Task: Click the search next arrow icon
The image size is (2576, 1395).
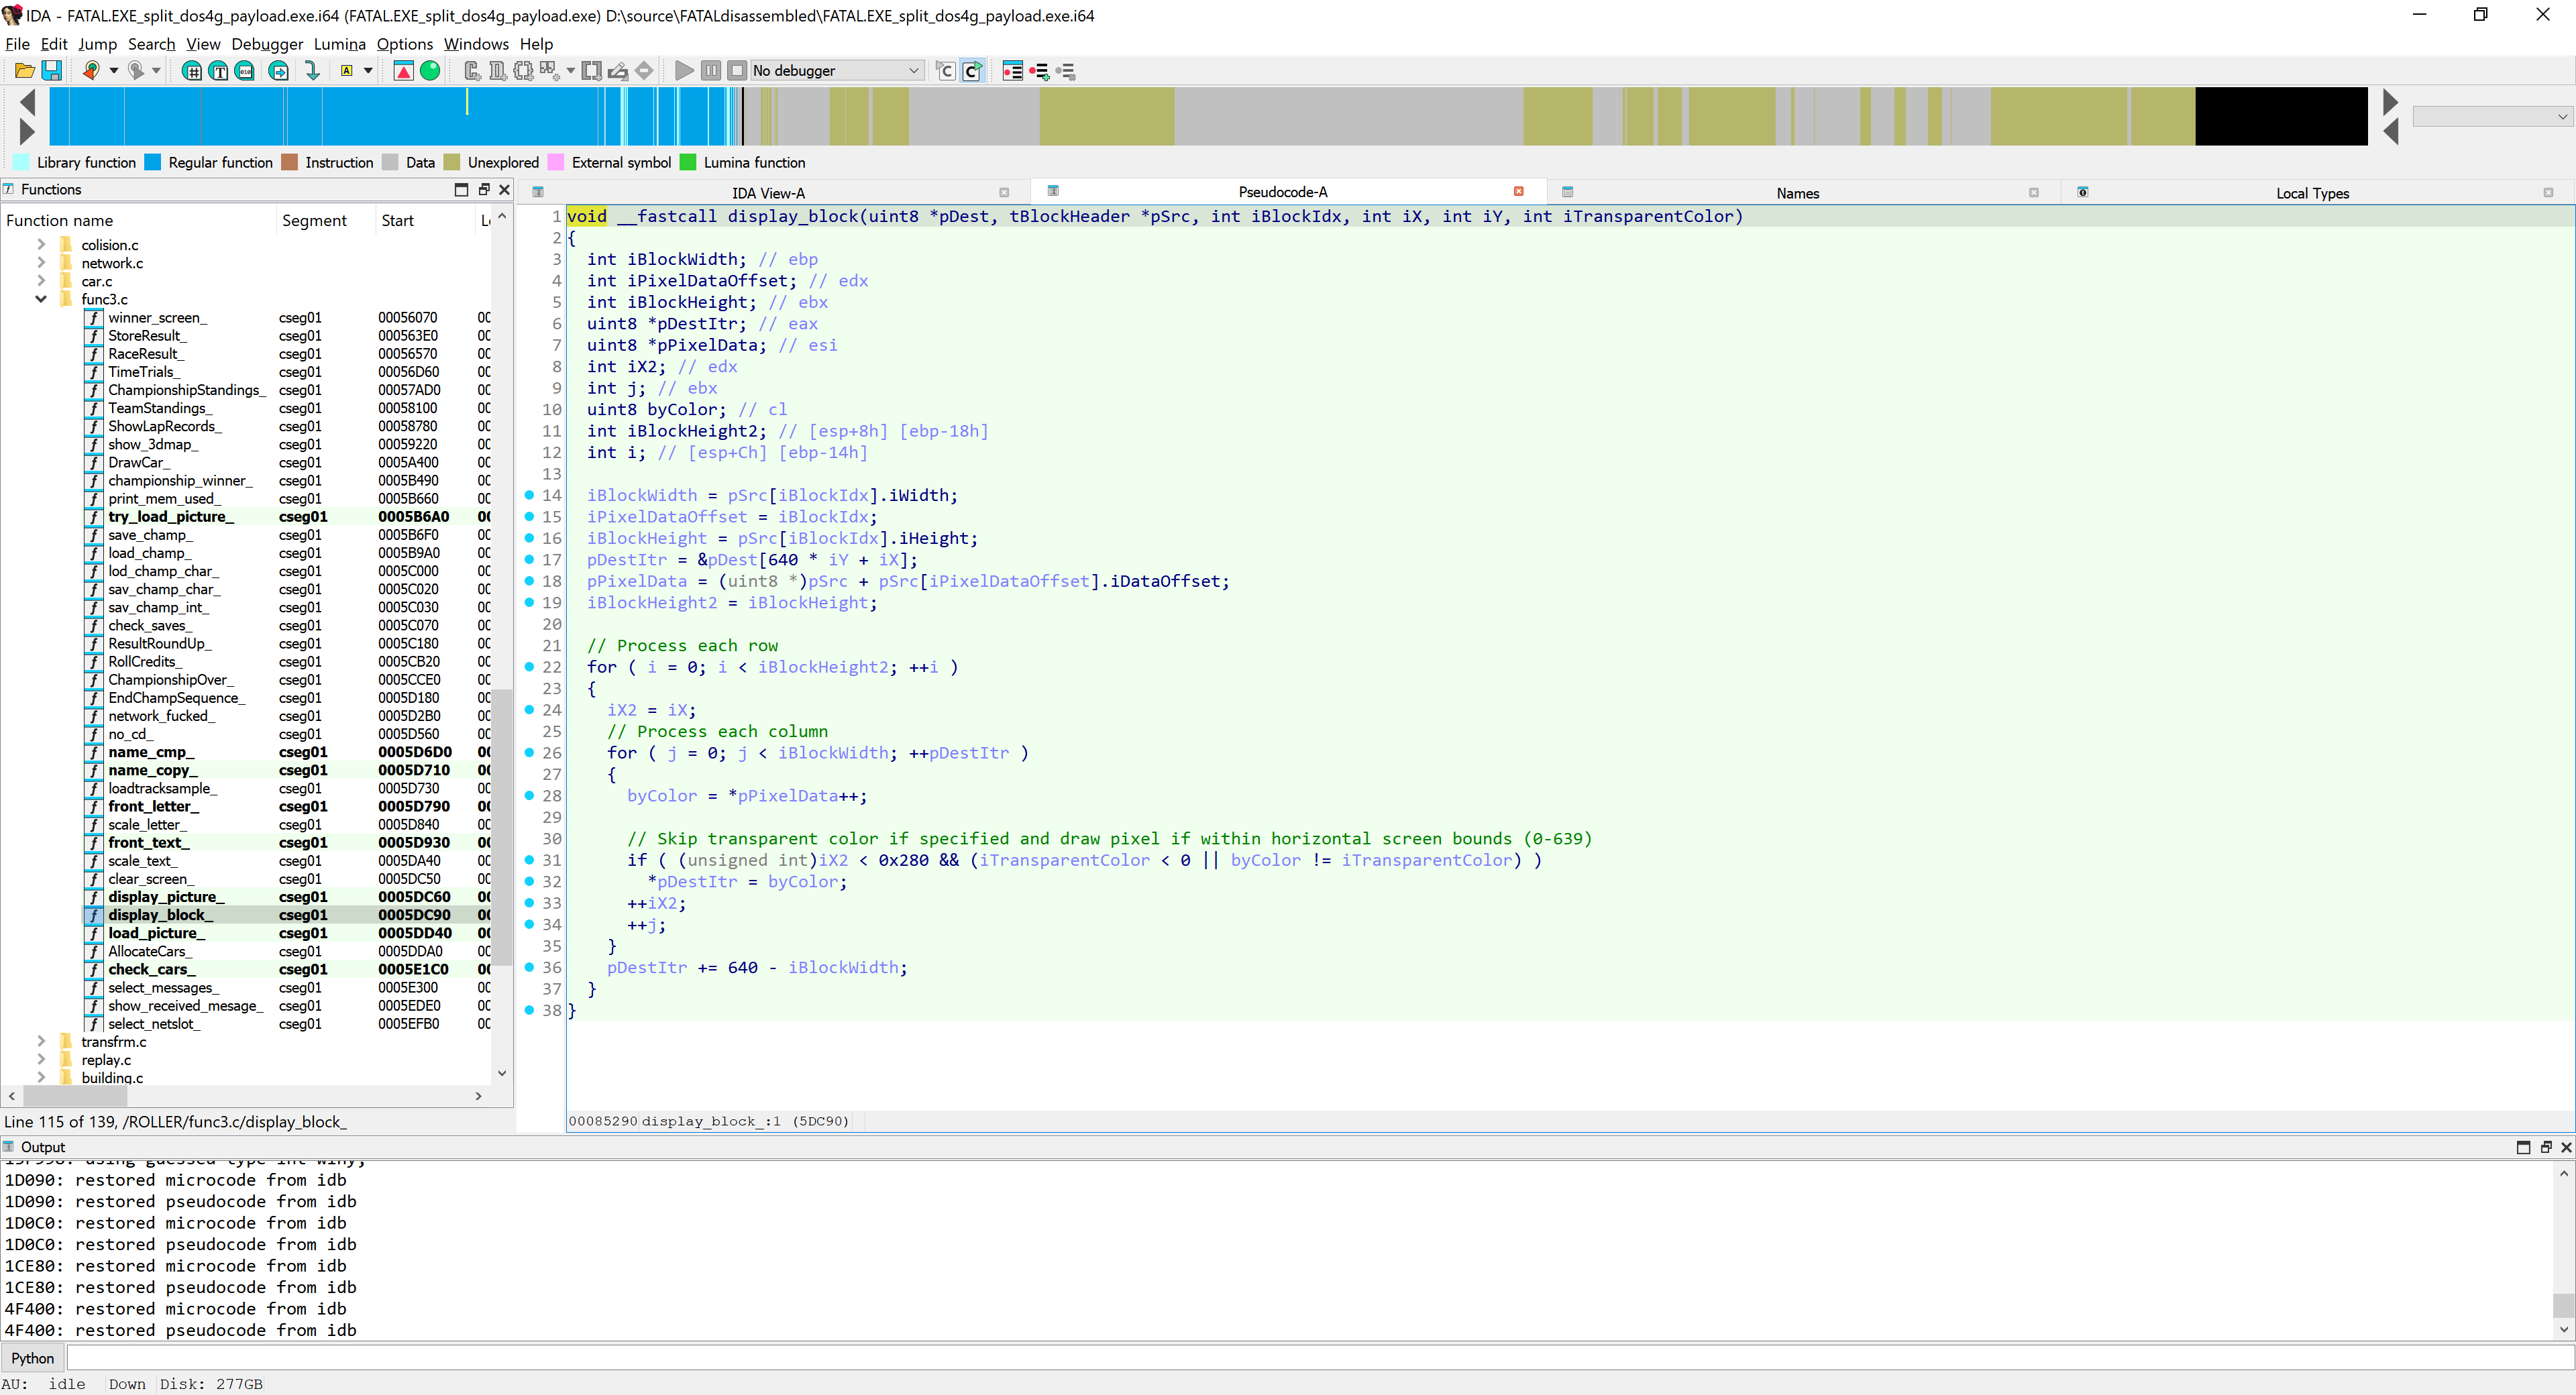Action: tap(279, 70)
